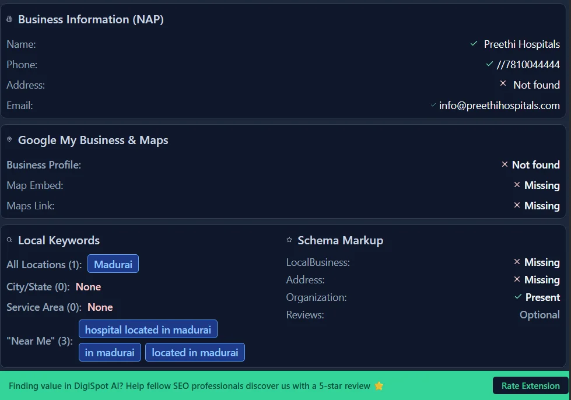Click the phone number //7810044444
This screenshot has width=571, height=400.
point(528,64)
